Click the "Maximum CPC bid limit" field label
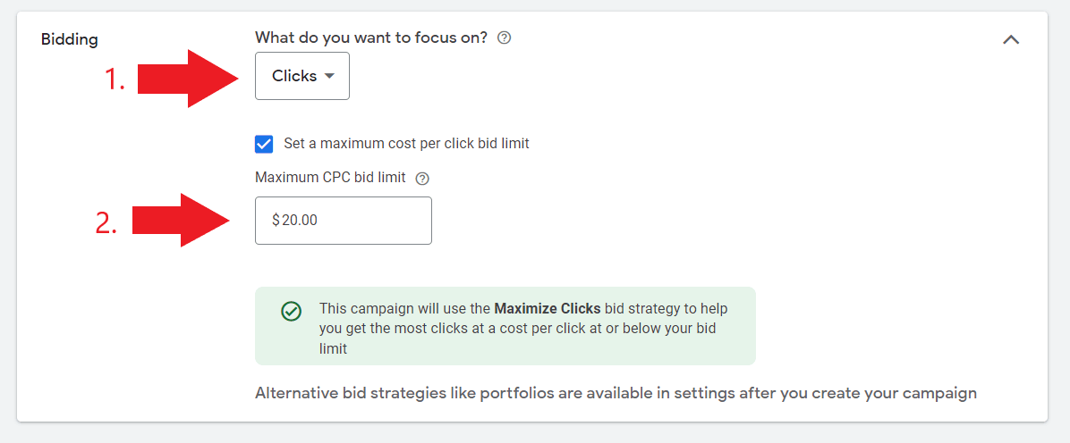 pos(330,178)
